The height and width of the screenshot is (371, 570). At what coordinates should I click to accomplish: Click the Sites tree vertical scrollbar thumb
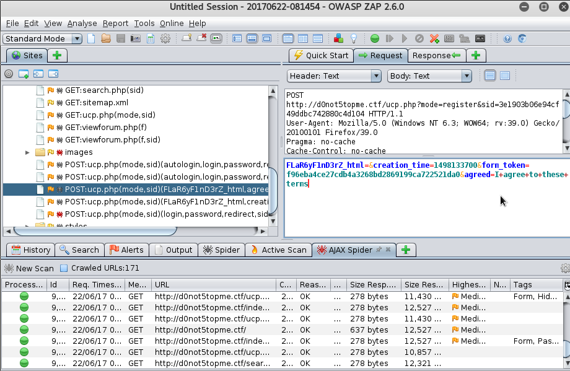(x=273, y=190)
